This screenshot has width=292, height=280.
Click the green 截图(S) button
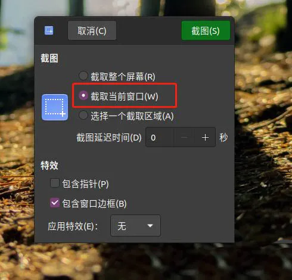206,31
